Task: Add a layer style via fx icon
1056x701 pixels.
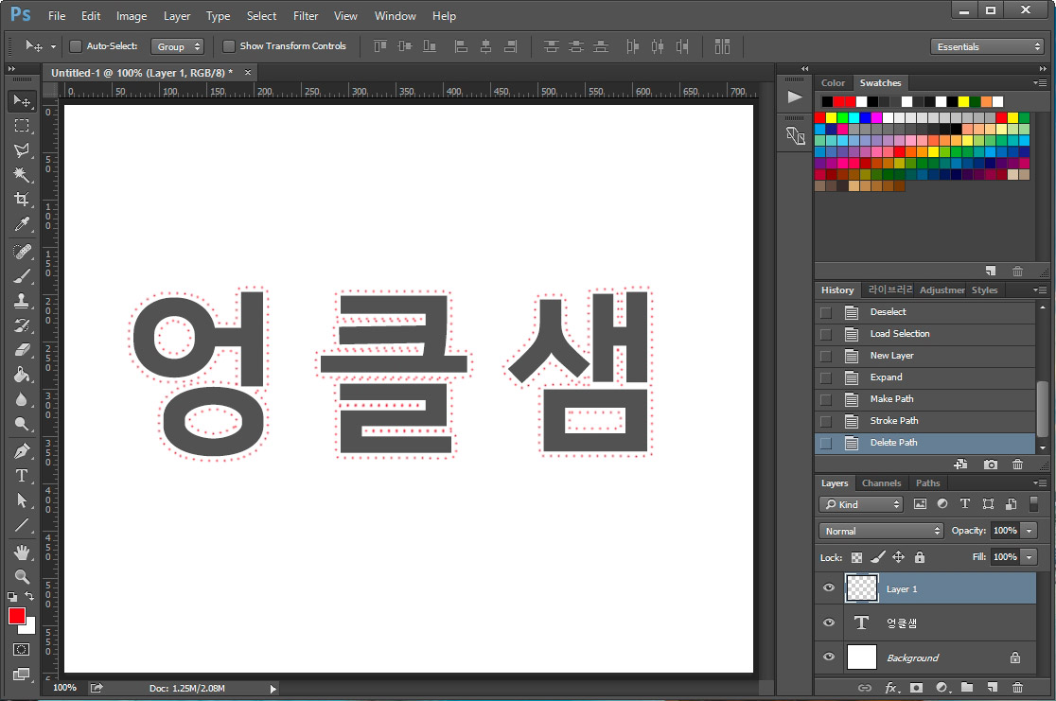Action: tap(891, 688)
